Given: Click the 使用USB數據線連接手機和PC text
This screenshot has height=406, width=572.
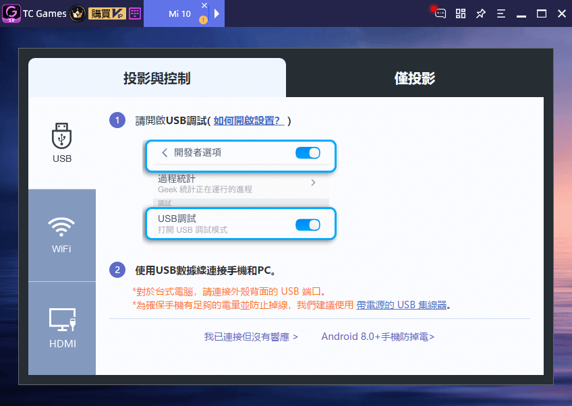Looking at the screenshot, I should 206,270.
